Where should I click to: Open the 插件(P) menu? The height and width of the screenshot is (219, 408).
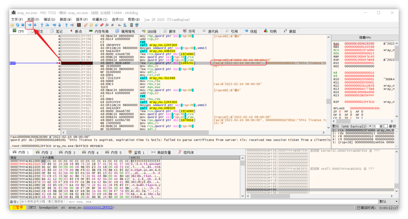[82, 19]
